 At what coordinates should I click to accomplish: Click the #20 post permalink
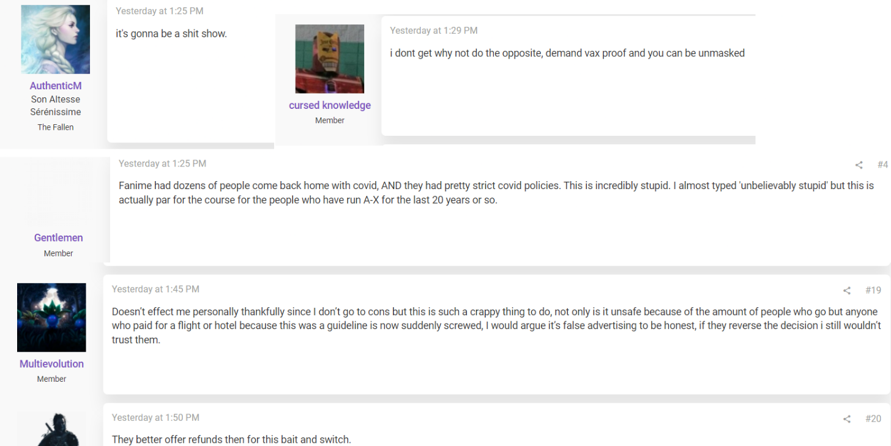pyautogui.click(x=873, y=418)
